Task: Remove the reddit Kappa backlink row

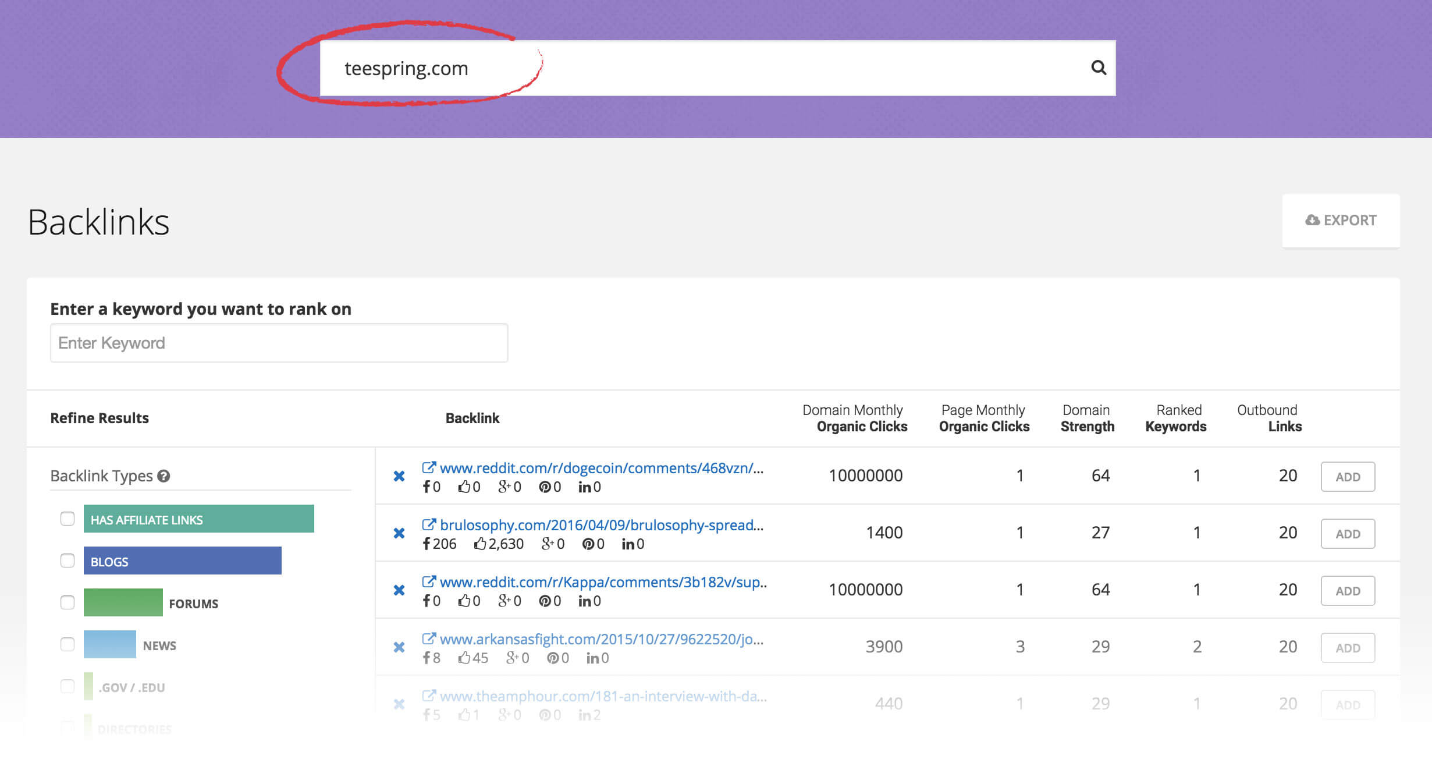Action: (399, 590)
